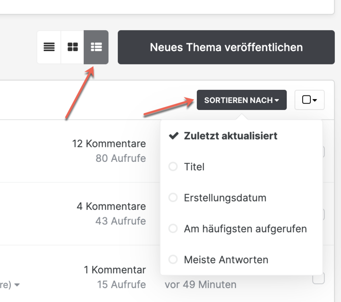Select the detailed list view icon
Image resolution: width=341 pixels, height=302 pixels.
click(96, 47)
